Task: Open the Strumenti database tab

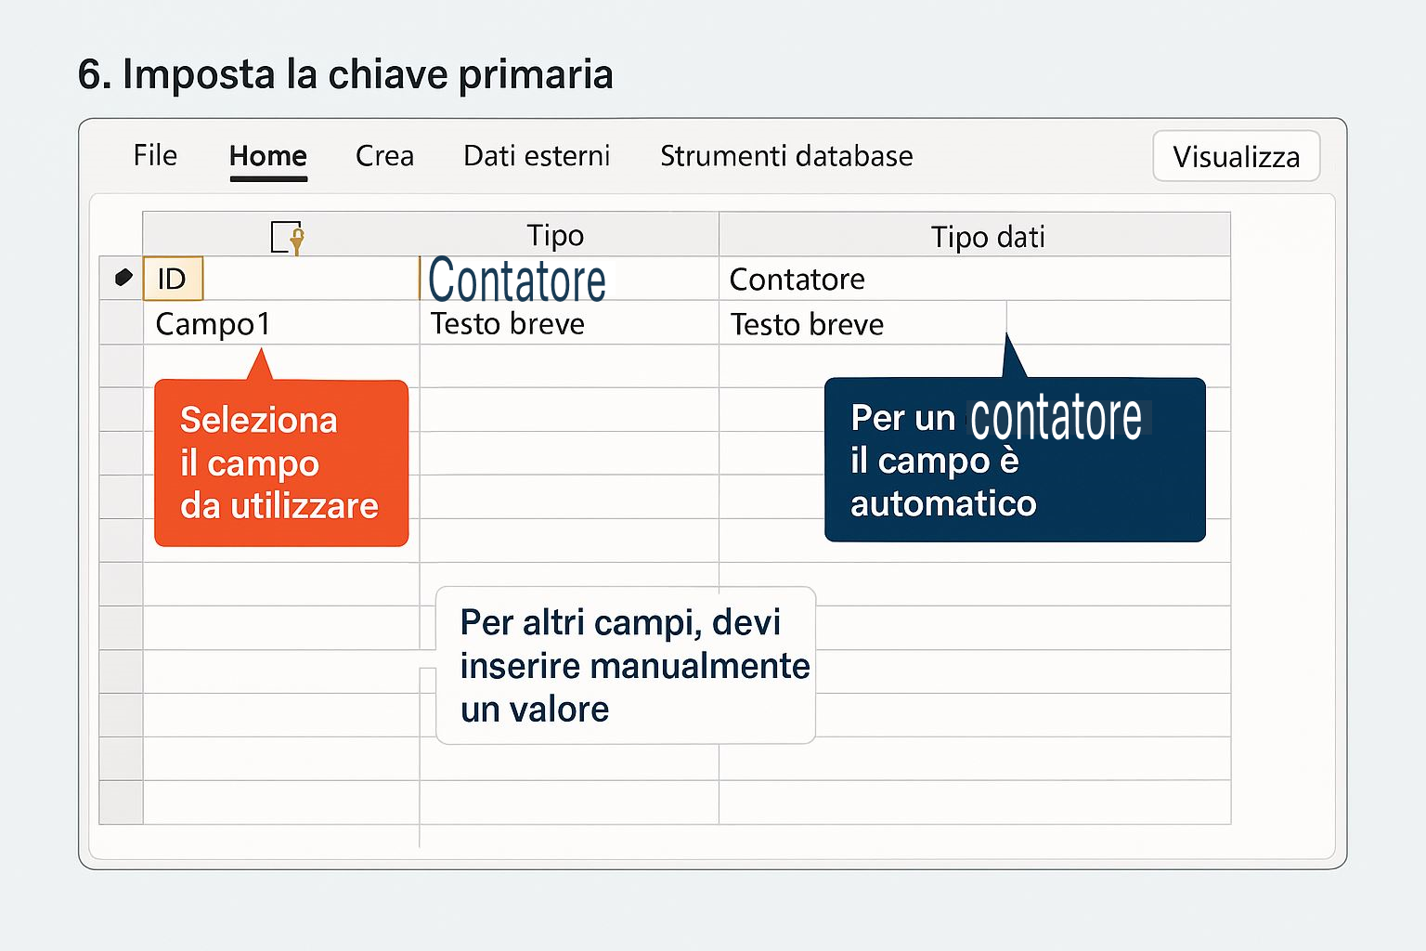Action: (786, 156)
